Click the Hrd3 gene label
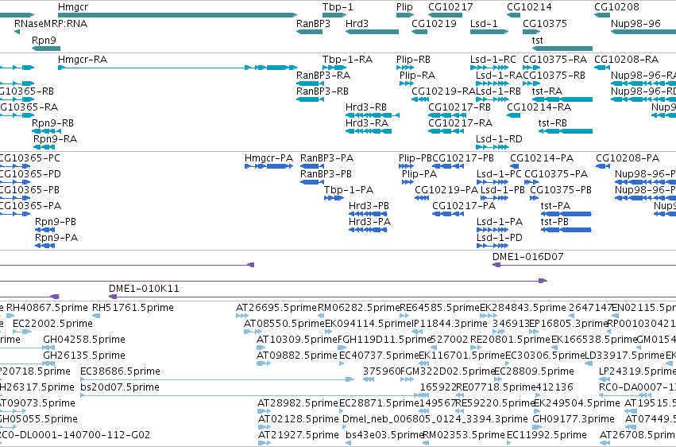This screenshot has height=447, width=676. [357, 24]
